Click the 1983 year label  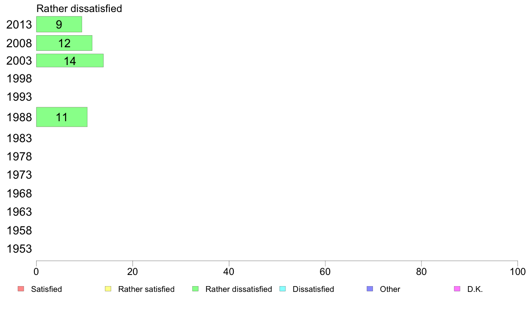coord(19,138)
